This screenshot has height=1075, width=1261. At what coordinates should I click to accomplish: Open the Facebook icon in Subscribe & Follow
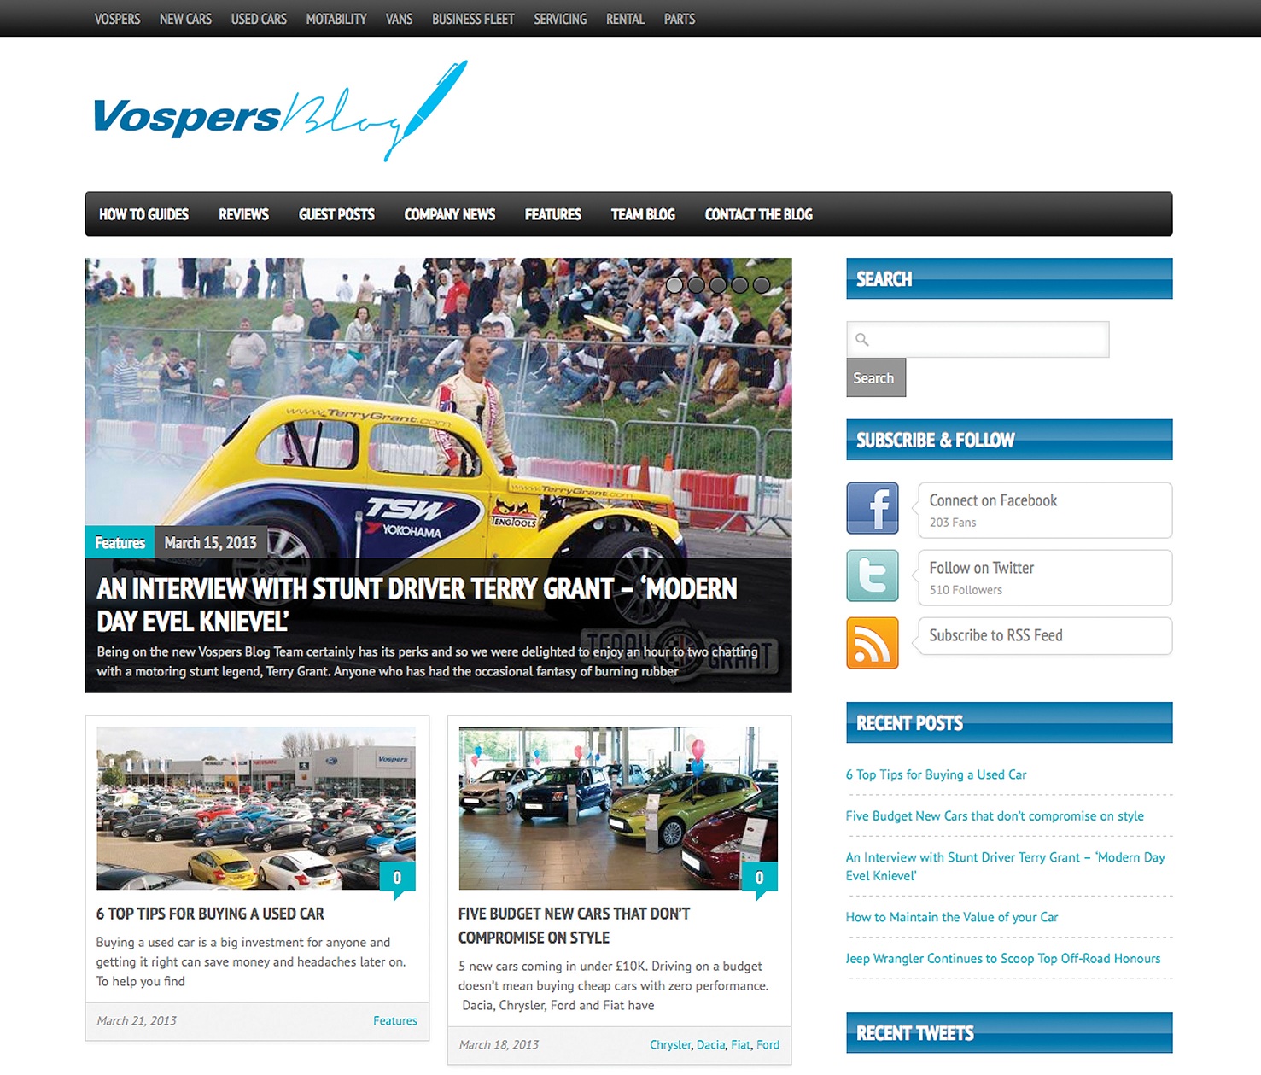[872, 508]
